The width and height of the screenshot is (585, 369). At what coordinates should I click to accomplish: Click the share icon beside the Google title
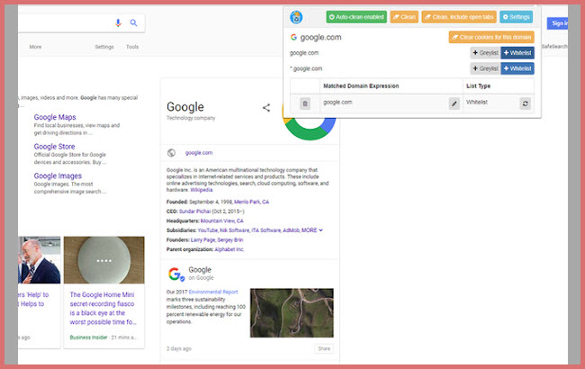pyautogui.click(x=266, y=108)
